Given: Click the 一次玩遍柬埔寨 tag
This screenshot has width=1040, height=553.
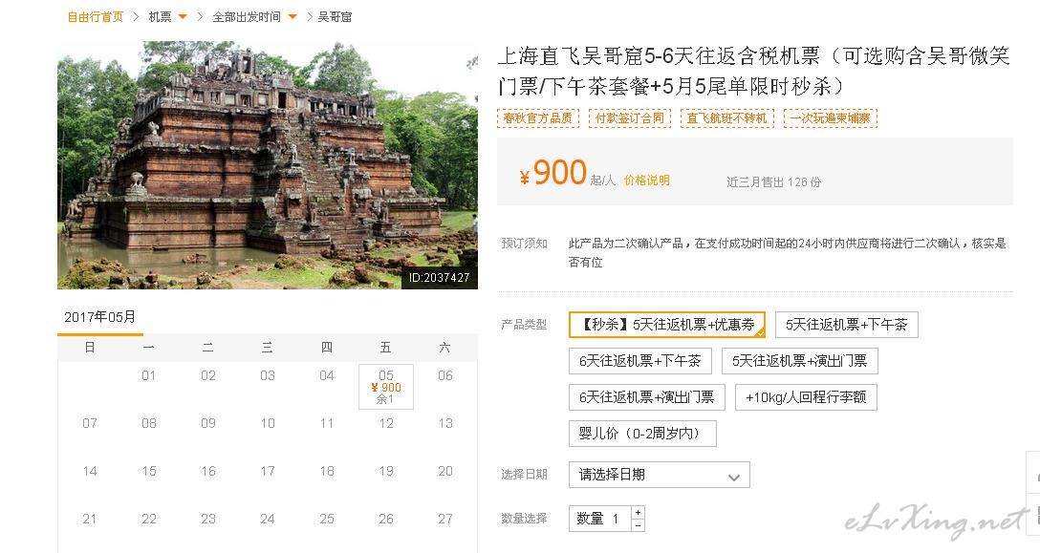Looking at the screenshot, I should click(x=831, y=118).
